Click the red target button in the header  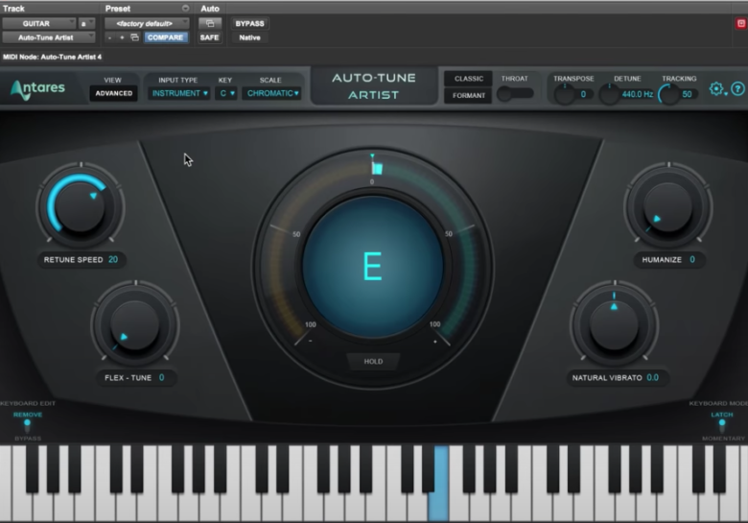click(x=741, y=23)
